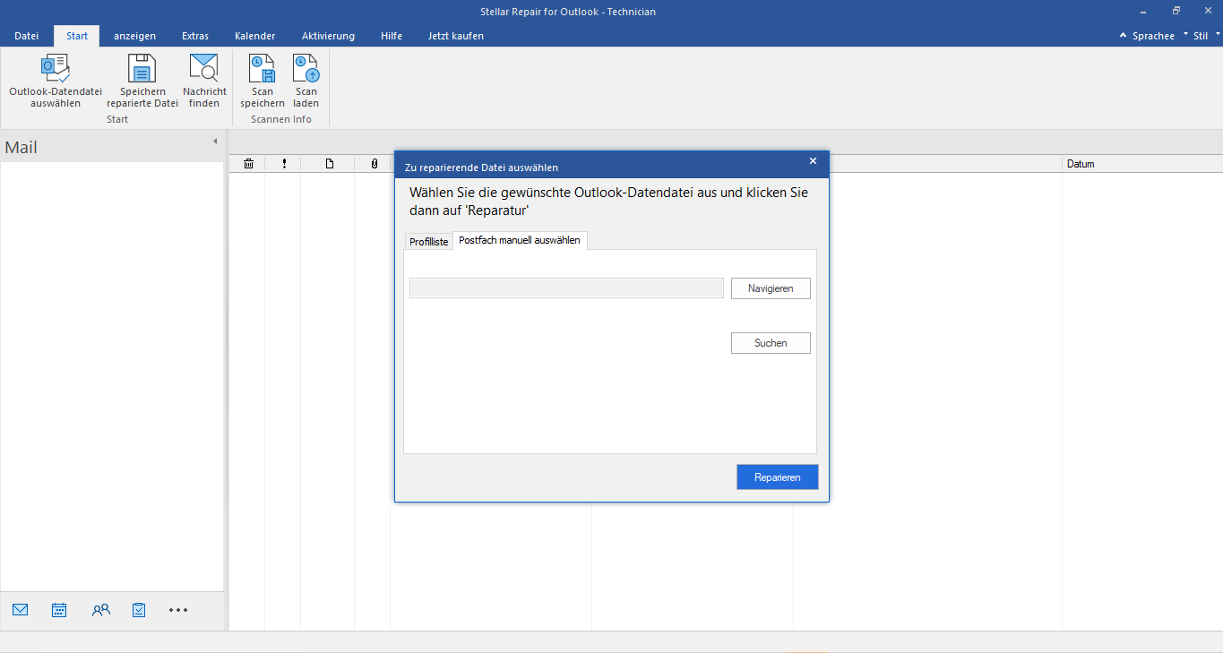Switch to Mail view using the envelope icon
Screen dimensions: 1223x653
point(20,610)
